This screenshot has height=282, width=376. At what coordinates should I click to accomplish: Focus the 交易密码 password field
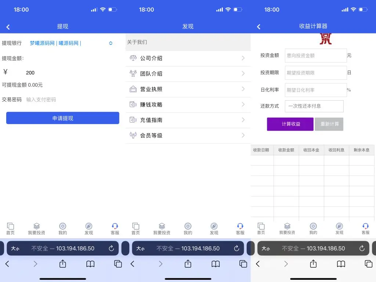(70, 100)
